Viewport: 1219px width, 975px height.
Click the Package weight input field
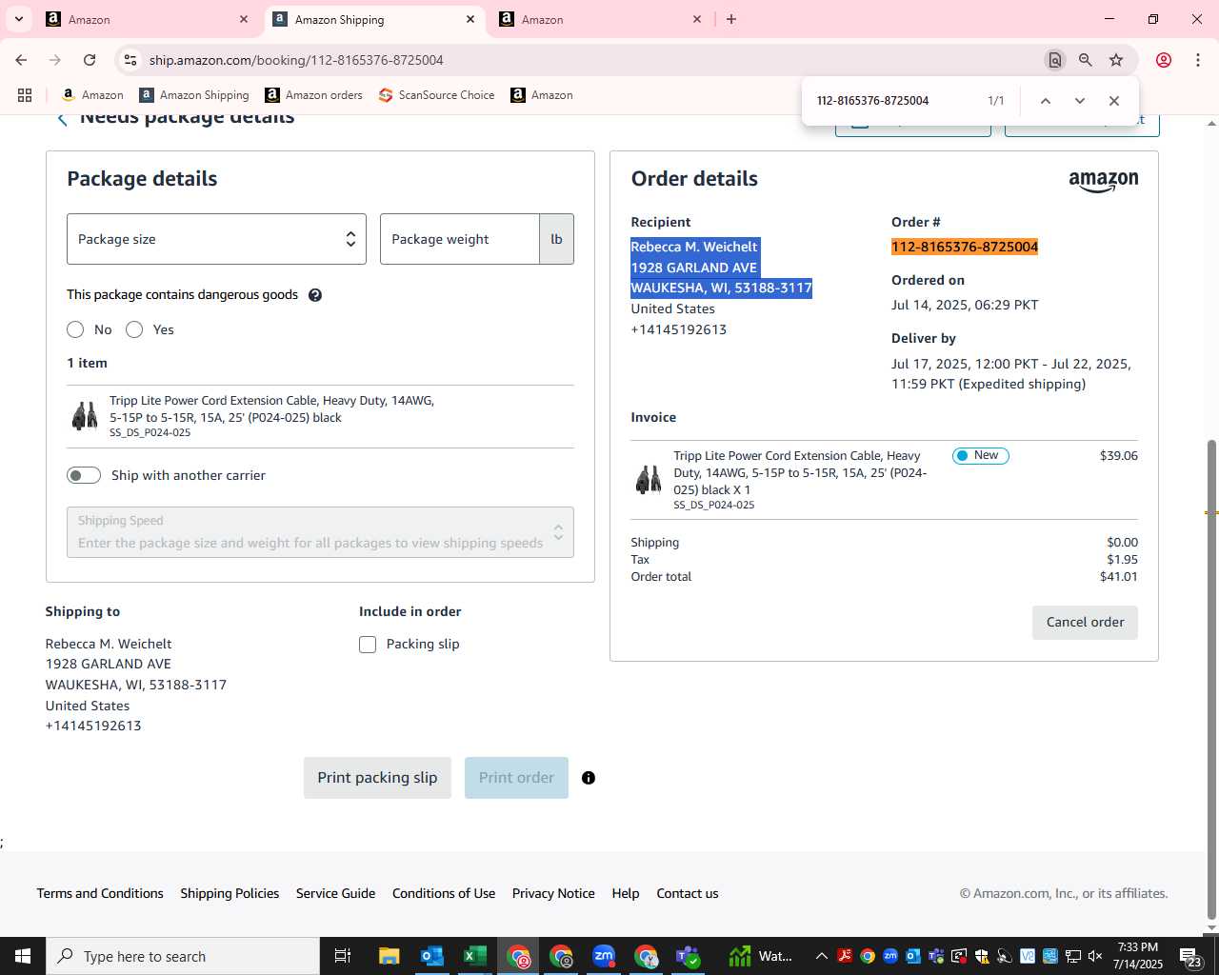tap(460, 239)
